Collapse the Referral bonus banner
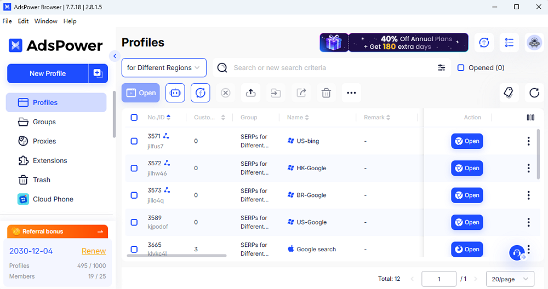Image resolution: width=548 pixels, height=289 pixels. pos(100,232)
